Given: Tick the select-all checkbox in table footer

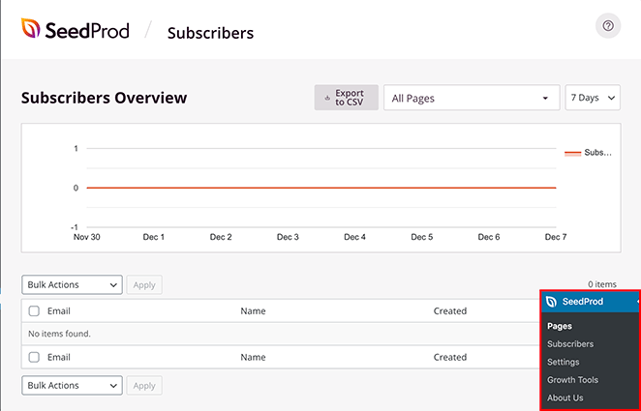Looking at the screenshot, I should pos(34,357).
